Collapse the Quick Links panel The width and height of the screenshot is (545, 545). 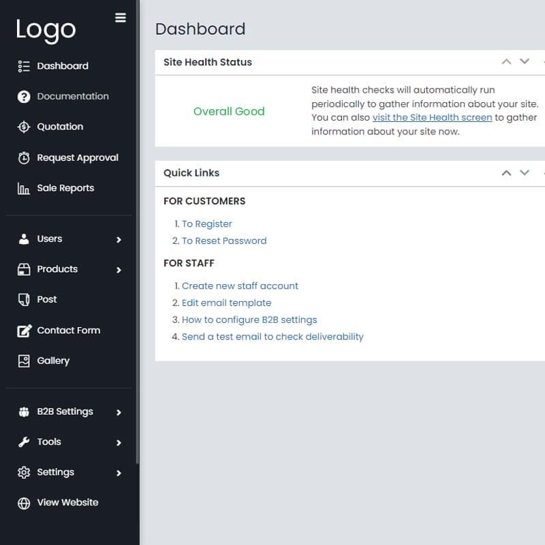click(x=506, y=172)
